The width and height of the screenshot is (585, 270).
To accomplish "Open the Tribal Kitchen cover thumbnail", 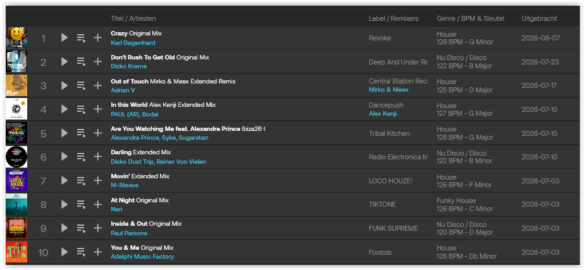I will point(16,133).
